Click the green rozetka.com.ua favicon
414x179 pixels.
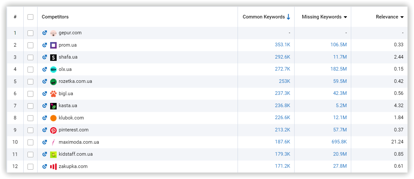click(x=53, y=82)
